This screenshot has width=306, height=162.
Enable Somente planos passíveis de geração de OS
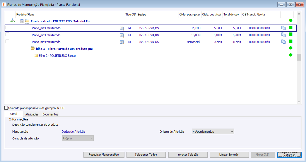6,108
